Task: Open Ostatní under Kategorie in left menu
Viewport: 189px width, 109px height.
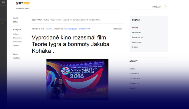Action: pos(16,46)
